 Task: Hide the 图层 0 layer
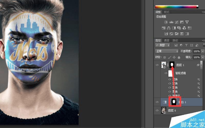point(157,110)
